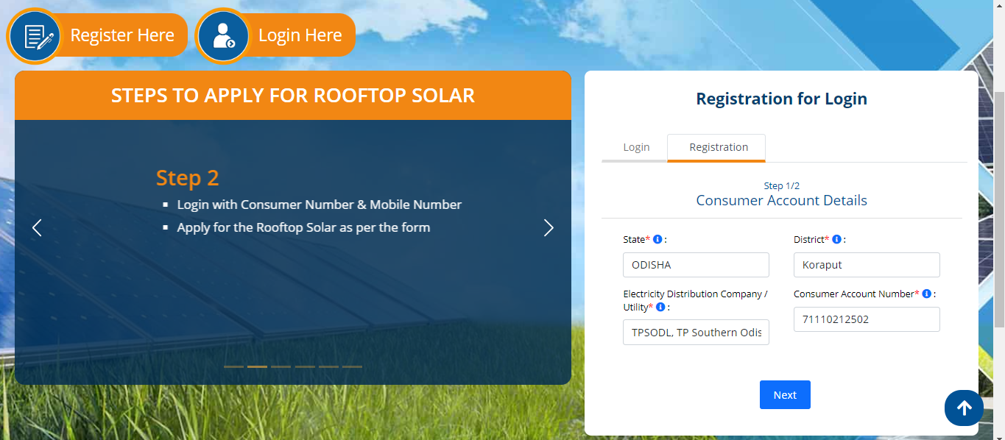Click the info icon beside Consumer Account Number

pyautogui.click(x=925, y=293)
